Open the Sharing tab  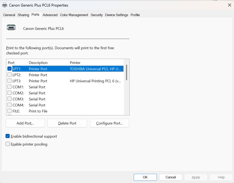[23, 15]
